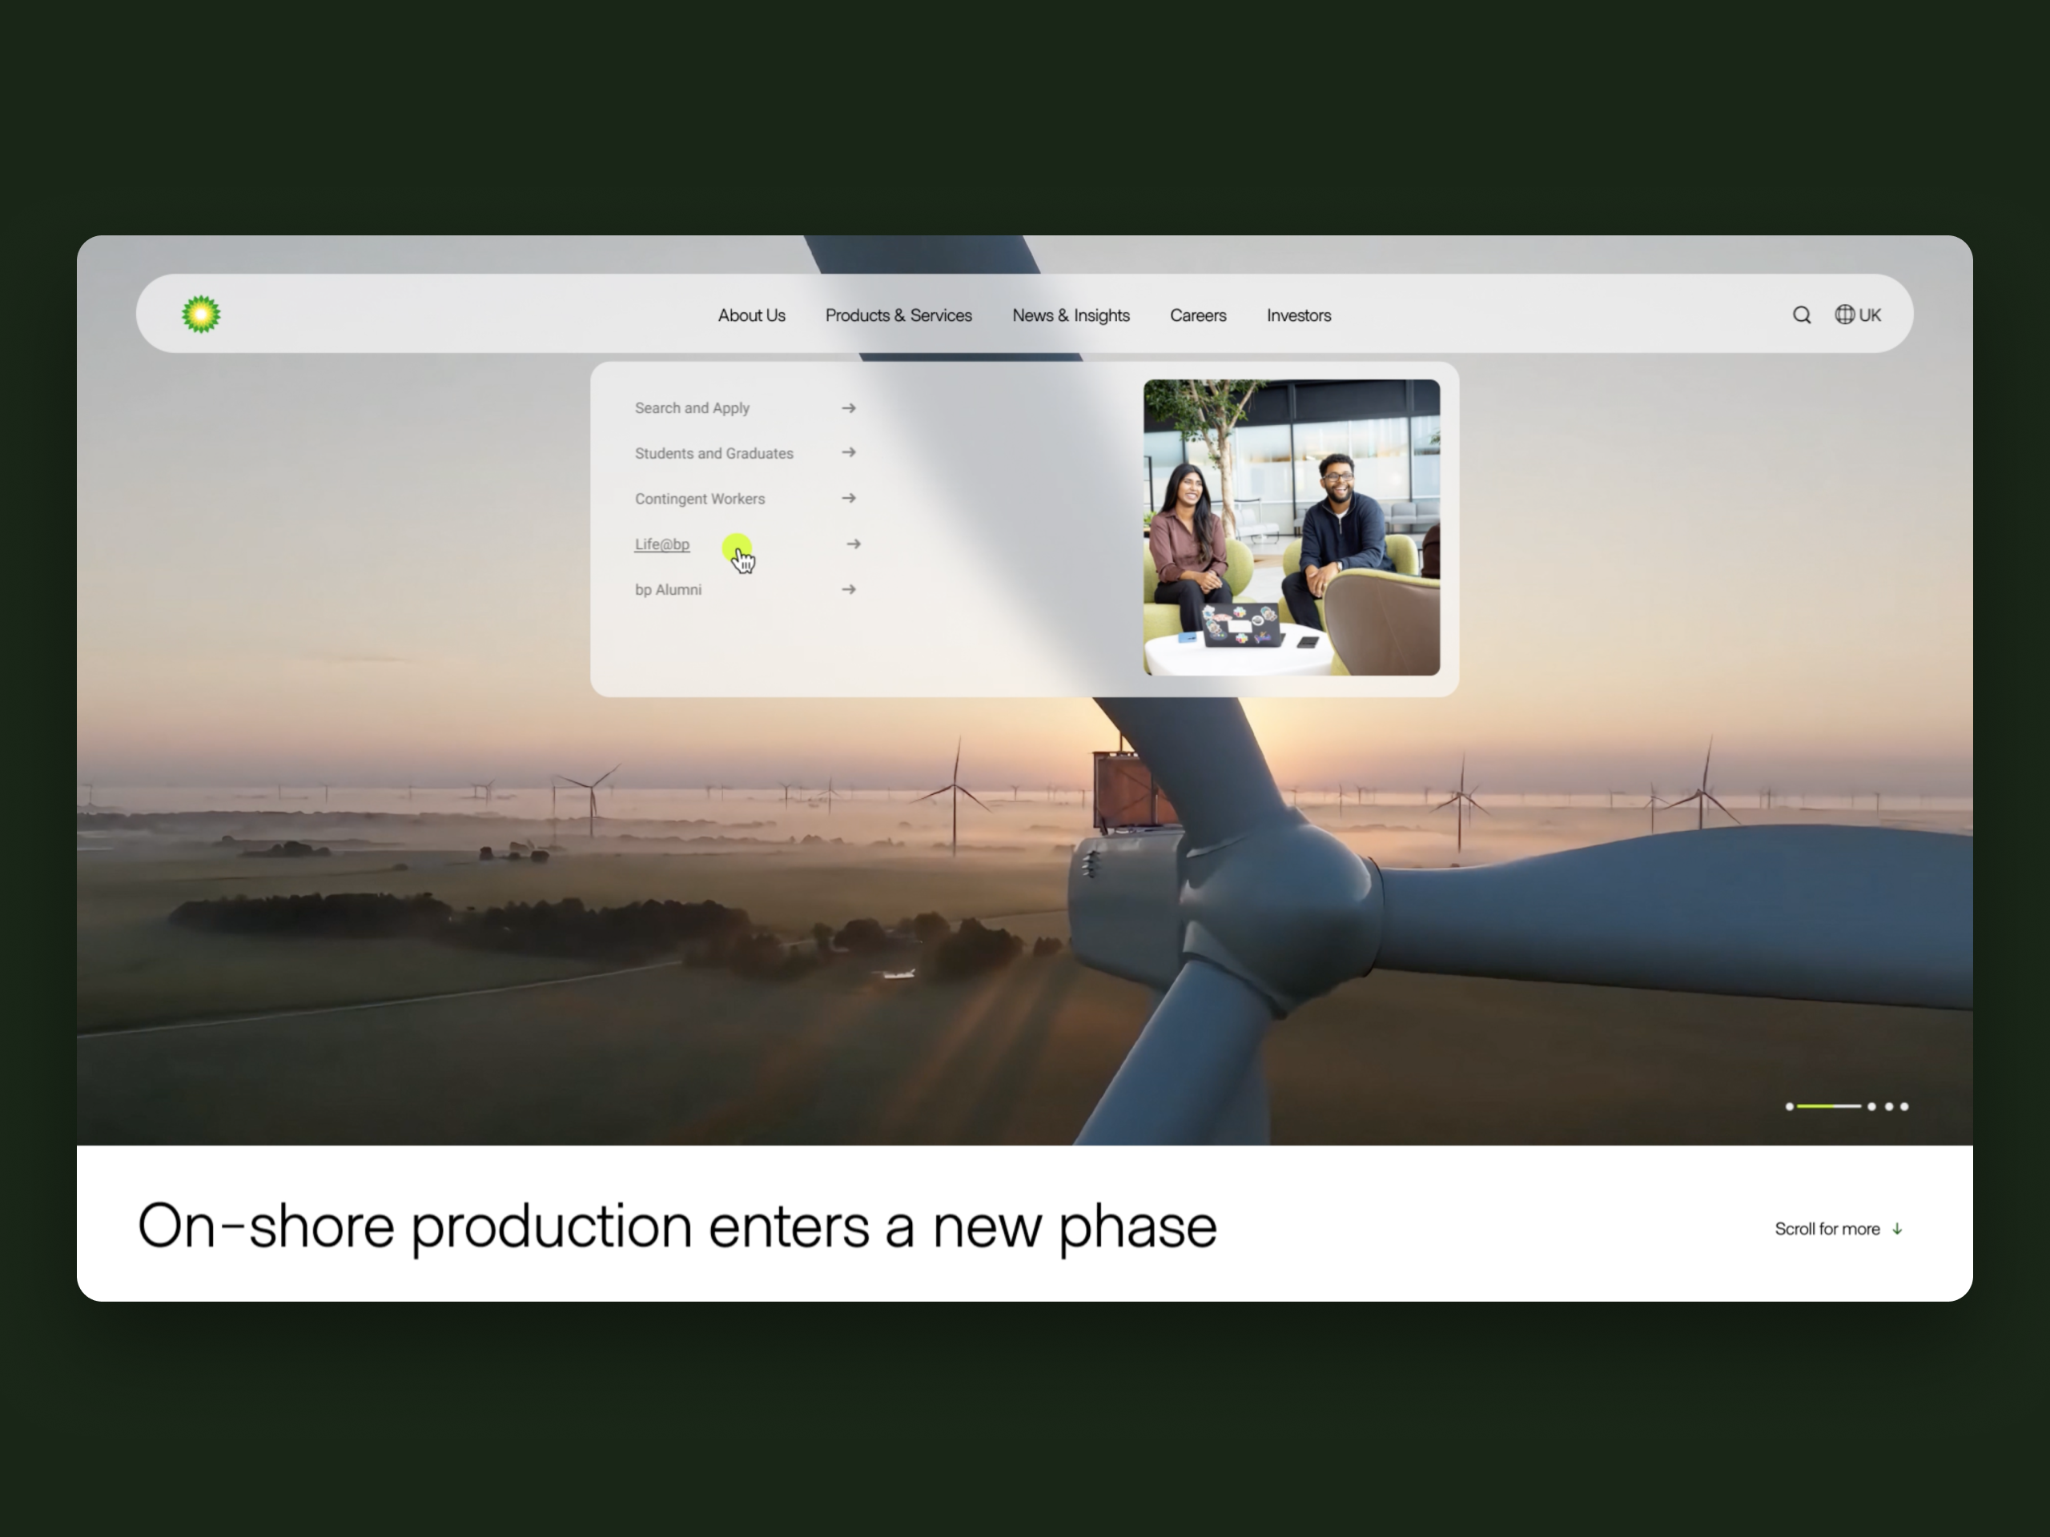Open the search magnifier icon

point(1801,315)
